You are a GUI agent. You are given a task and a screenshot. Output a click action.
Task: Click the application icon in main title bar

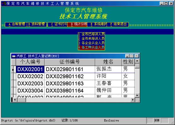(x=3, y=3)
